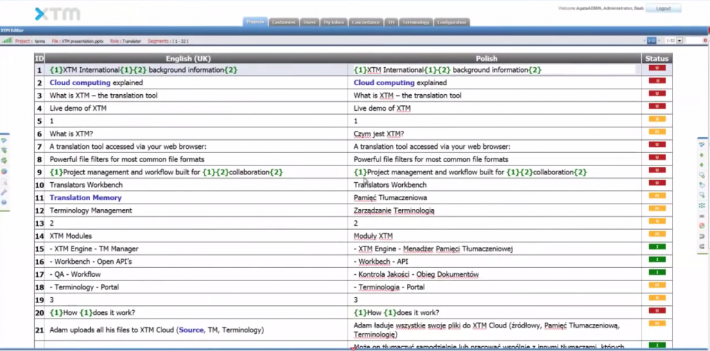
Task: Click the blue checkmark icon in right sidebar
Action: [x=702, y=144]
